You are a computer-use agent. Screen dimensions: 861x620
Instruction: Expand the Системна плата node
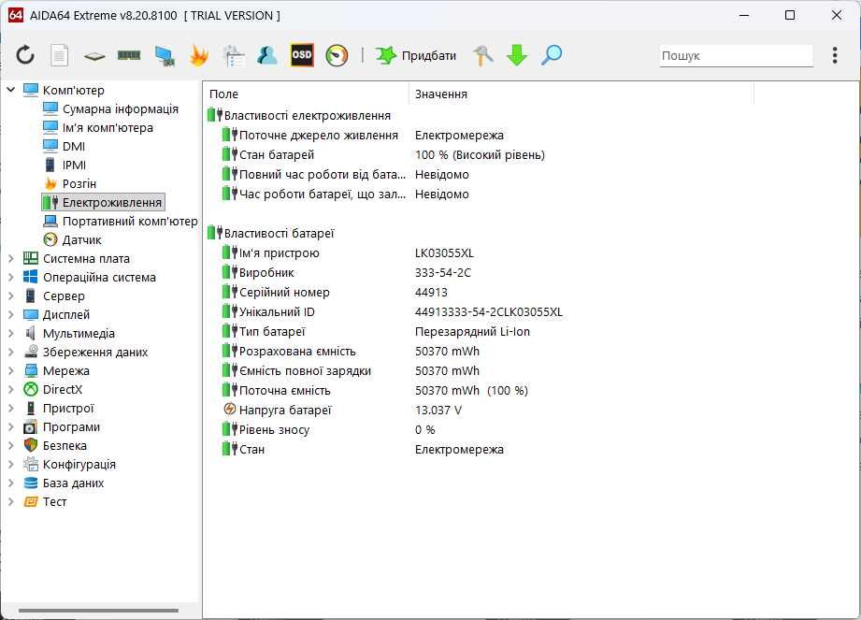(11, 258)
